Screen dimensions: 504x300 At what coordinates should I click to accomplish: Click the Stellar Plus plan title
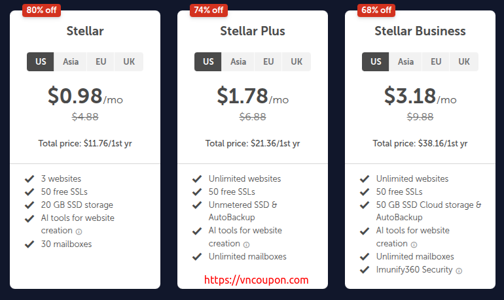[x=253, y=31]
